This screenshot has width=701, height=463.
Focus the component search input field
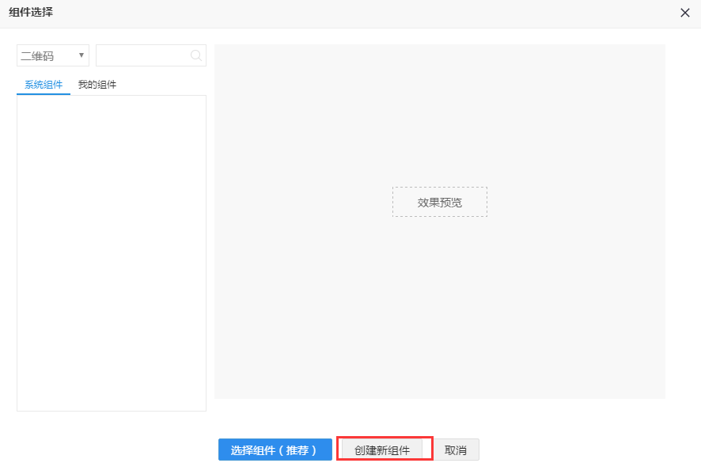(x=151, y=55)
